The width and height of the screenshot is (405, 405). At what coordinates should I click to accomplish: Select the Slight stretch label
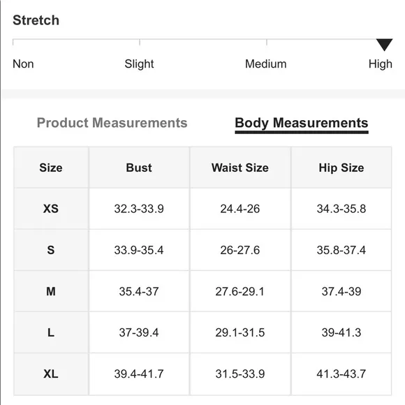[139, 64]
